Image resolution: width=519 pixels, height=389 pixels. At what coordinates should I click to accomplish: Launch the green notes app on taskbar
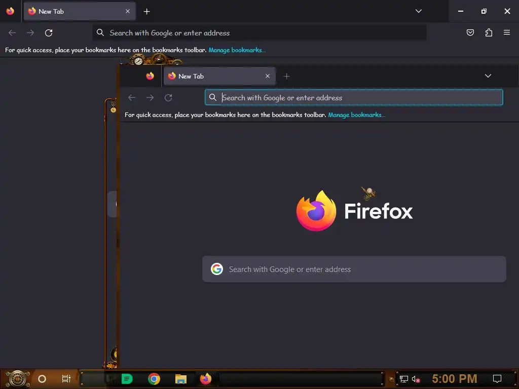click(x=127, y=379)
